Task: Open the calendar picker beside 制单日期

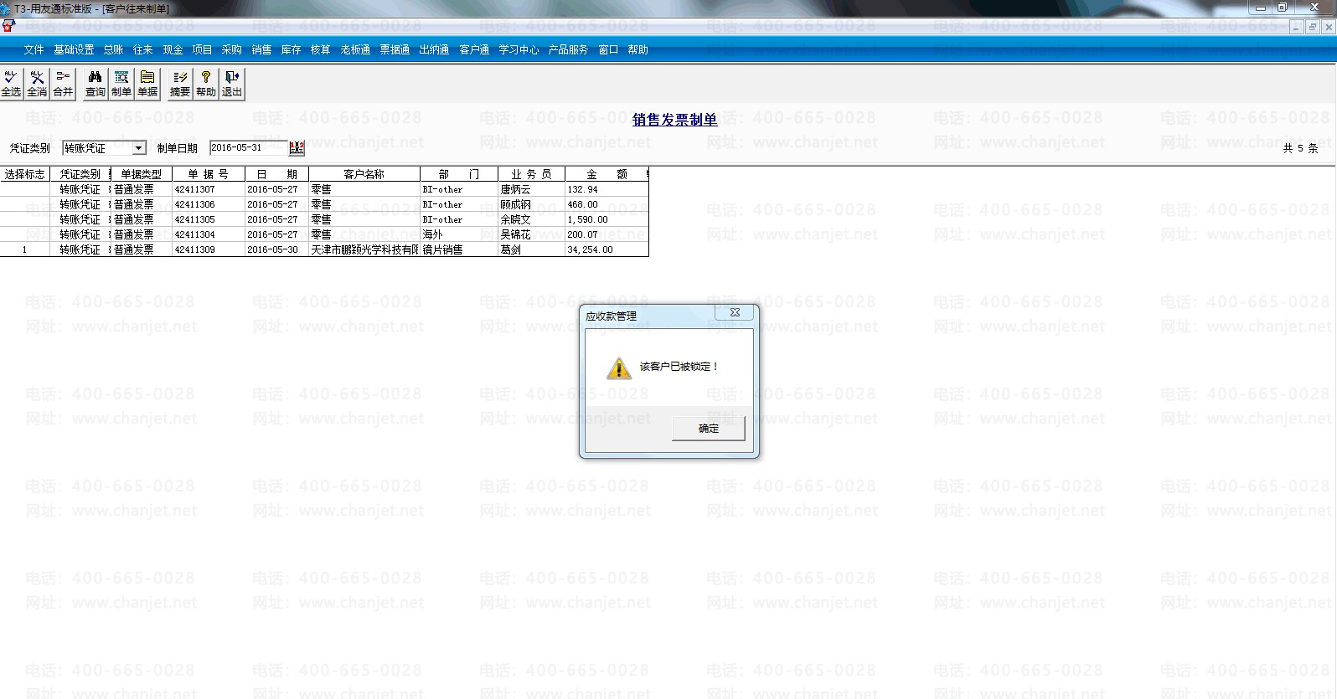Action: tap(297, 148)
